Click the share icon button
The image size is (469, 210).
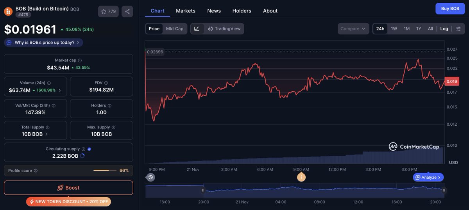[x=127, y=12]
